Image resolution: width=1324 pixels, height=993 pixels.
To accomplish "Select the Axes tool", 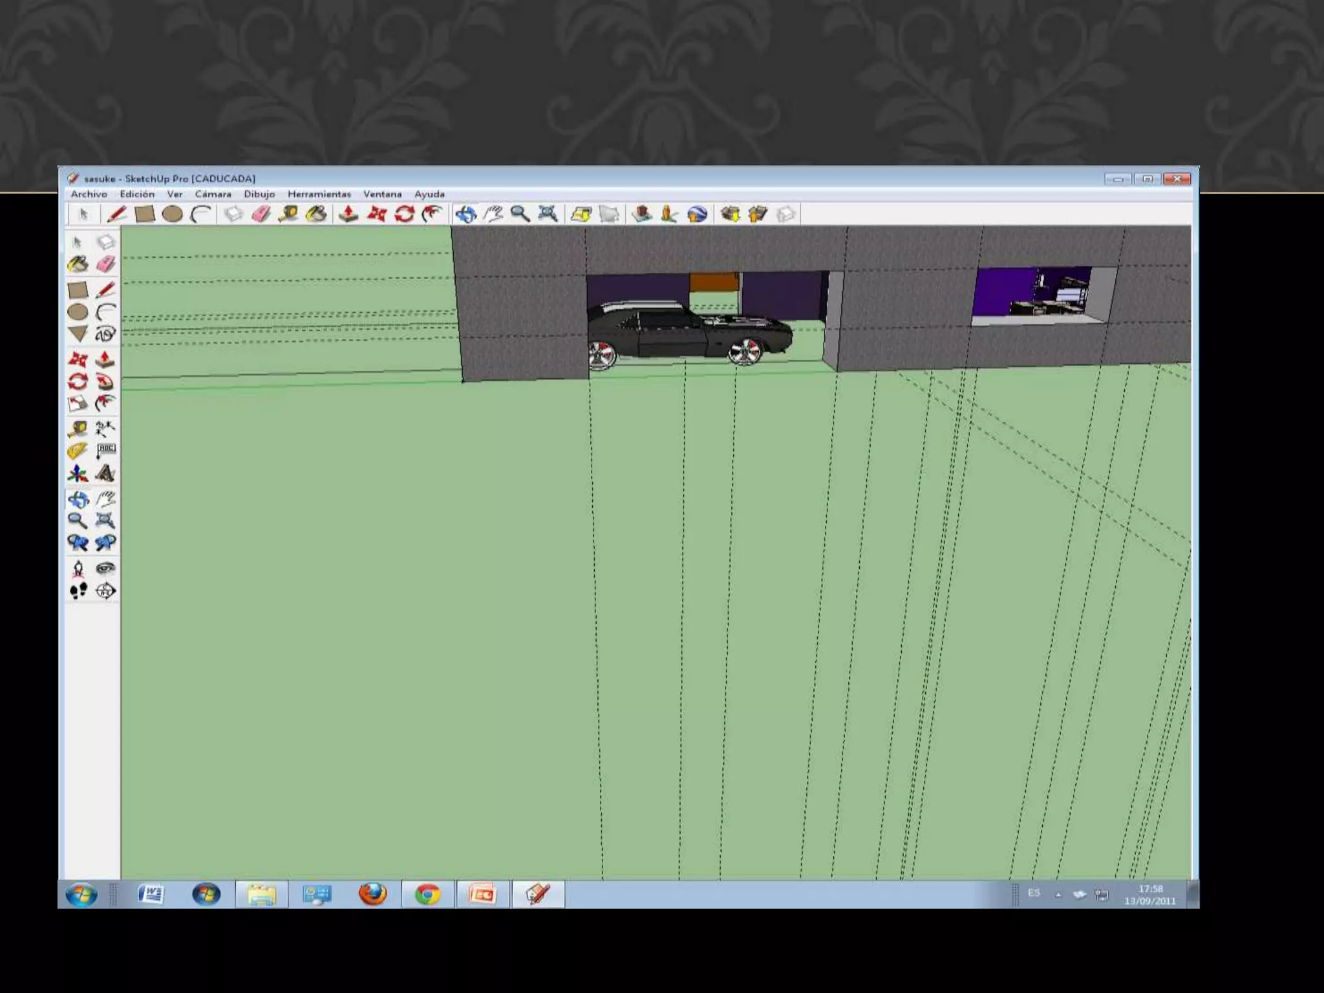I will (78, 473).
